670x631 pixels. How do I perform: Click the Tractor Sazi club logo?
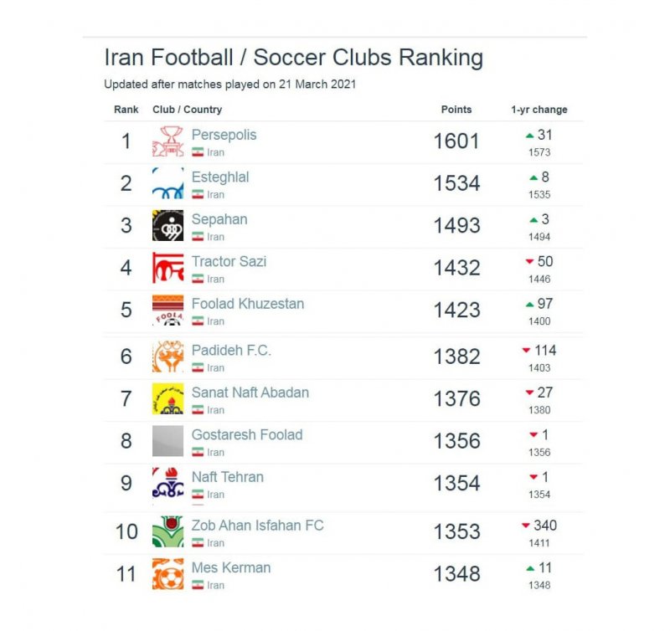(x=167, y=268)
